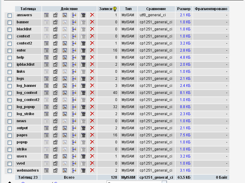Open the answers table link

pyautogui.click(x=24, y=15)
